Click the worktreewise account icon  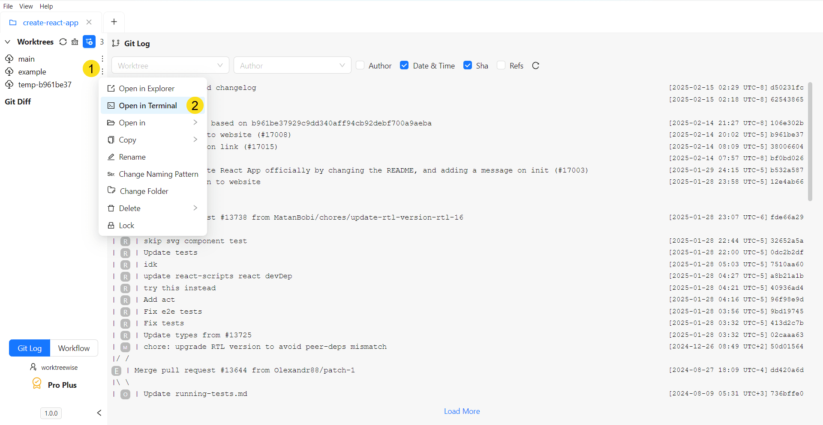[33, 367]
